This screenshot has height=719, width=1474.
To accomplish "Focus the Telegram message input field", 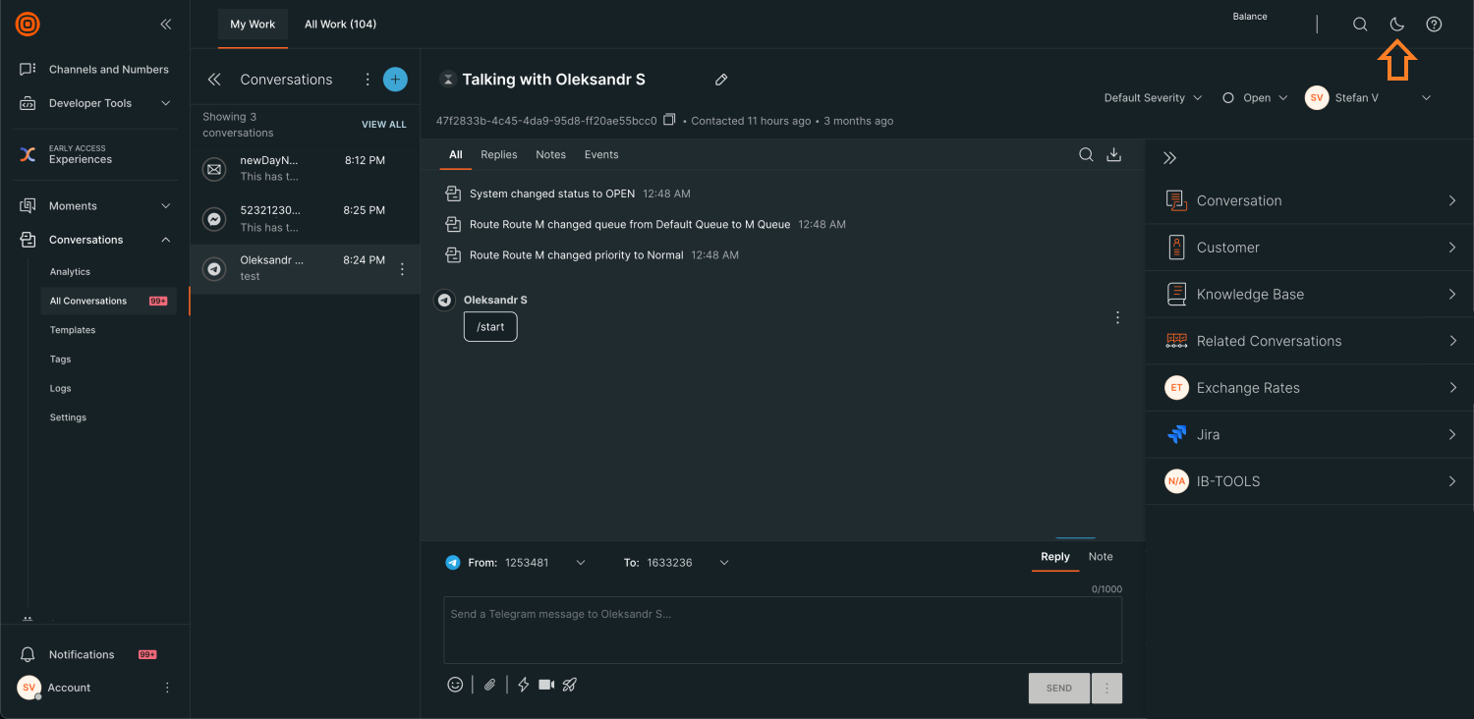I will click(782, 631).
